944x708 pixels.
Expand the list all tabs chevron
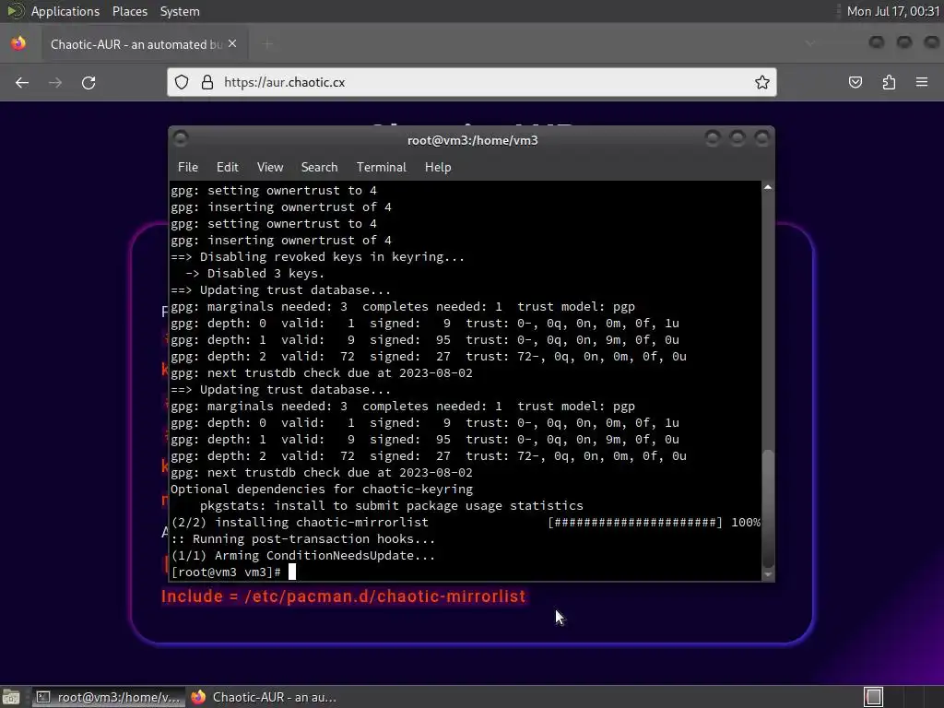point(809,43)
